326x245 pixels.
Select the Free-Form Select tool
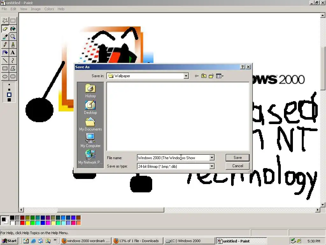coord(5,21)
